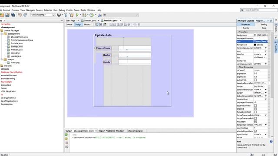Click the Redo toolbar icon

(25, 15)
